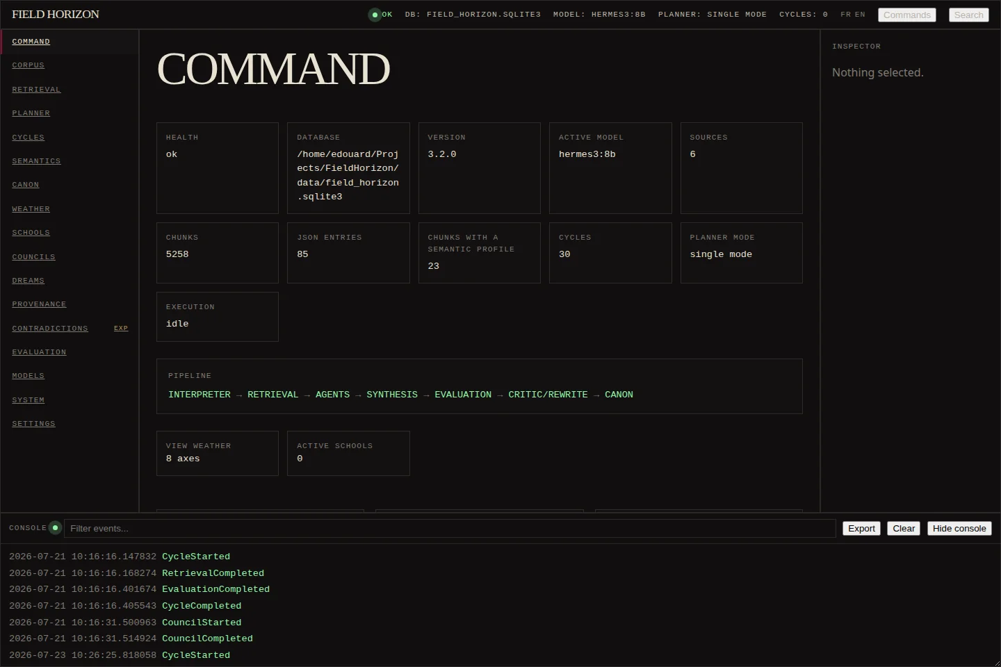This screenshot has width=1001, height=667.
Task: Click the Health card showing ok
Action: (x=218, y=168)
